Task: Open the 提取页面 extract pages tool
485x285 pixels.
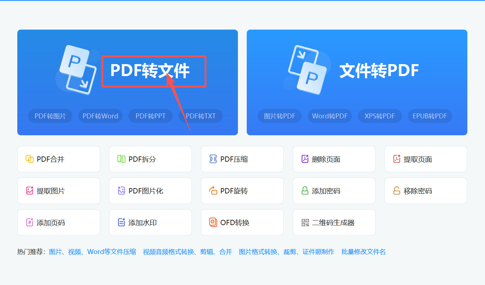Action: click(426, 159)
